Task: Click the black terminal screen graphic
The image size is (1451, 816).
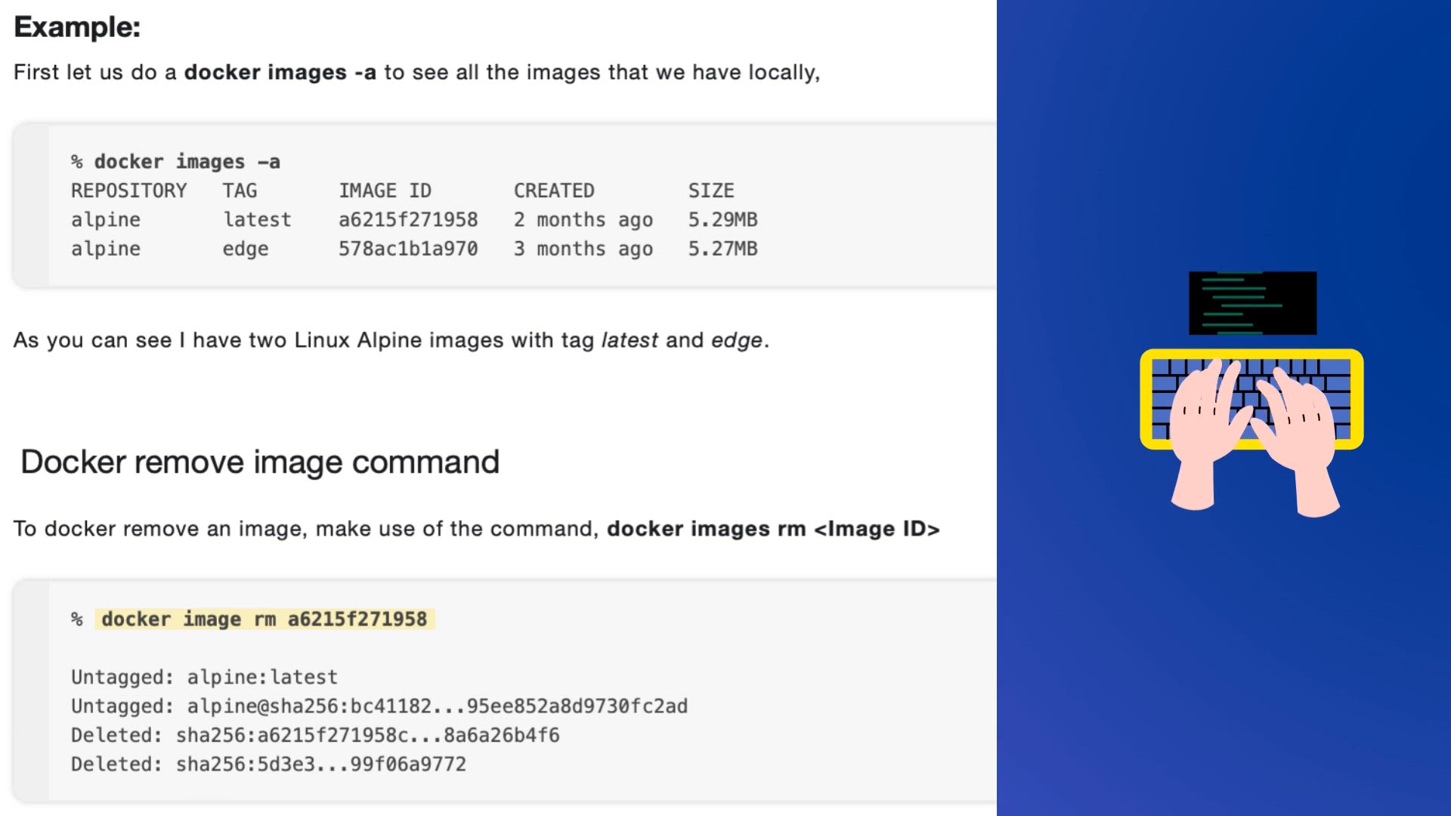Action: (1252, 302)
